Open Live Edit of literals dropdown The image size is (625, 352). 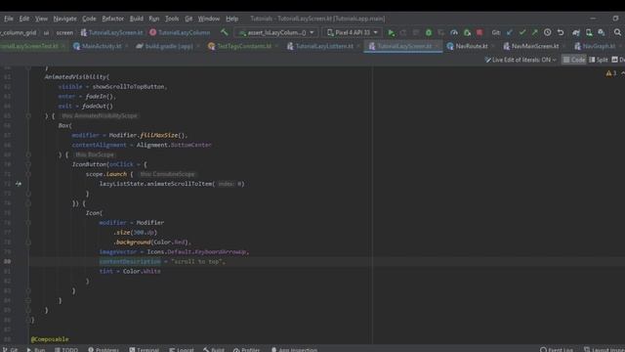[521, 60]
